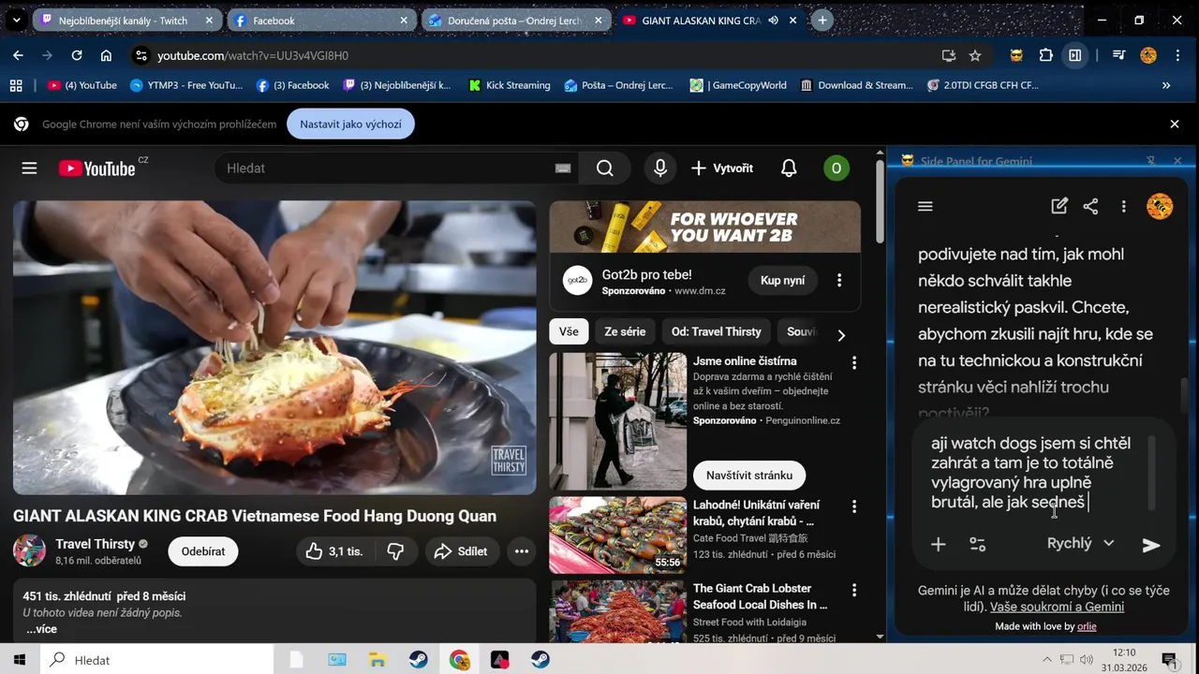Screen dimensions: 1199x674
Task: Open the GameCopyWorld bookmark
Action: (738, 85)
